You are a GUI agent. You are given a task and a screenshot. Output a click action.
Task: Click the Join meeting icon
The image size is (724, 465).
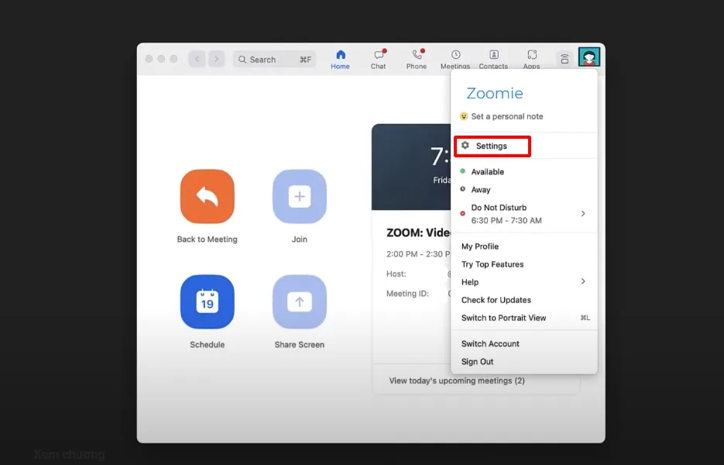pos(299,197)
